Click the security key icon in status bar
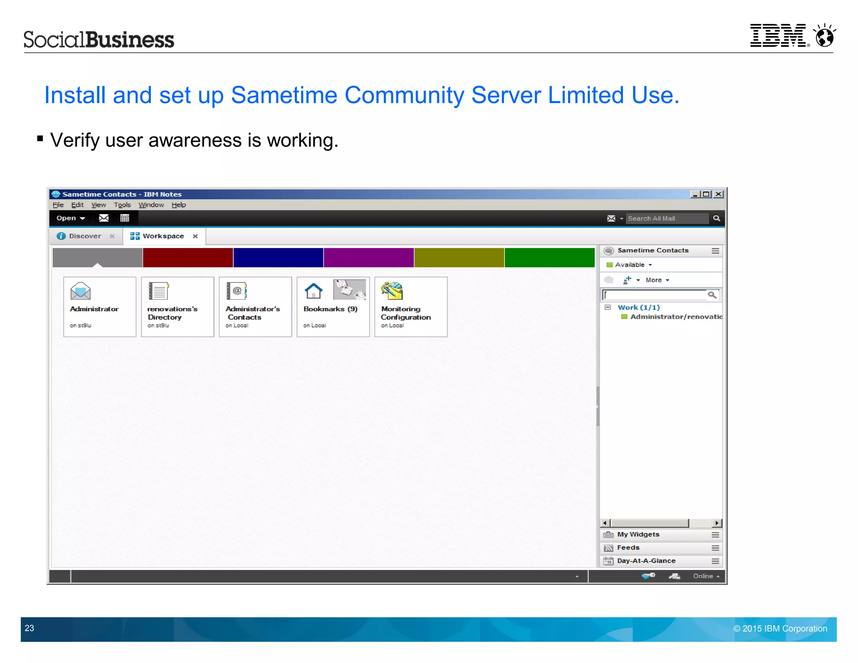Viewport: 858px width, 663px height. (x=648, y=576)
